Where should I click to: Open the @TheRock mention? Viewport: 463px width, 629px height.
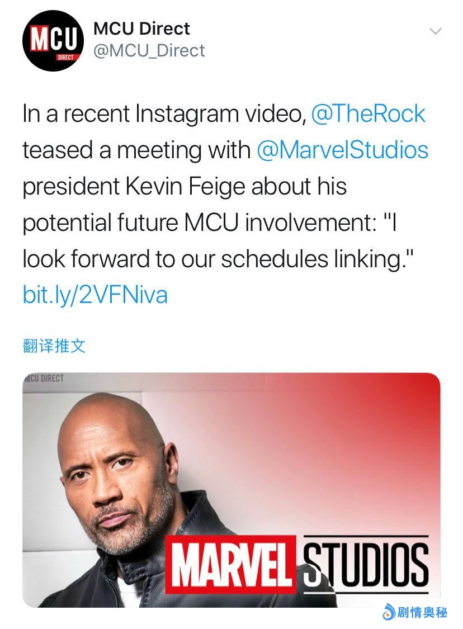click(x=368, y=114)
